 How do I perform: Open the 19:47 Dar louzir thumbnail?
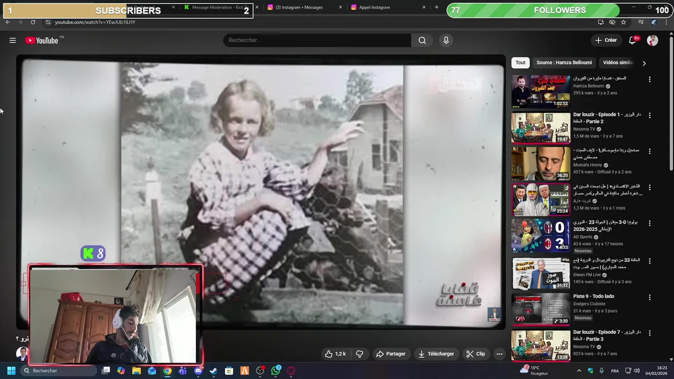541,127
